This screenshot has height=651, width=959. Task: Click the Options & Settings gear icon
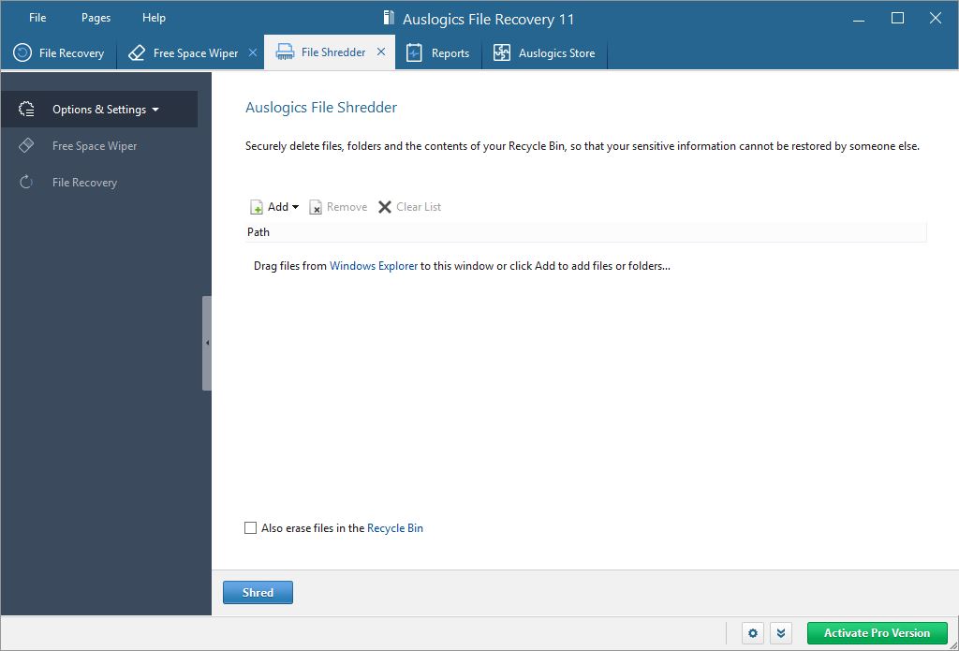[26, 109]
